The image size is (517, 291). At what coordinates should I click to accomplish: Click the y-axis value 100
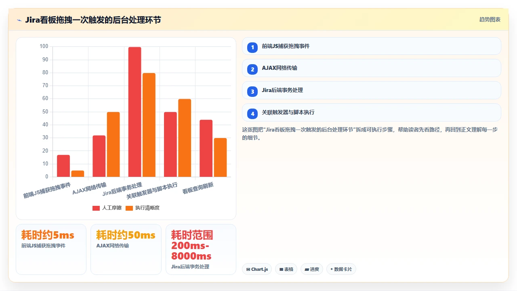click(44, 46)
